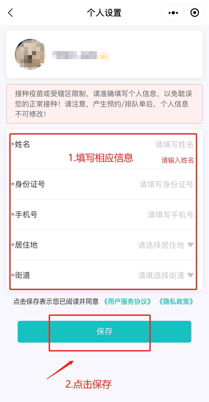The width and height of the screenshot is (209, 402).
Task: Open the 《隐私政策》 link
Action: click(x=176, y=301)
